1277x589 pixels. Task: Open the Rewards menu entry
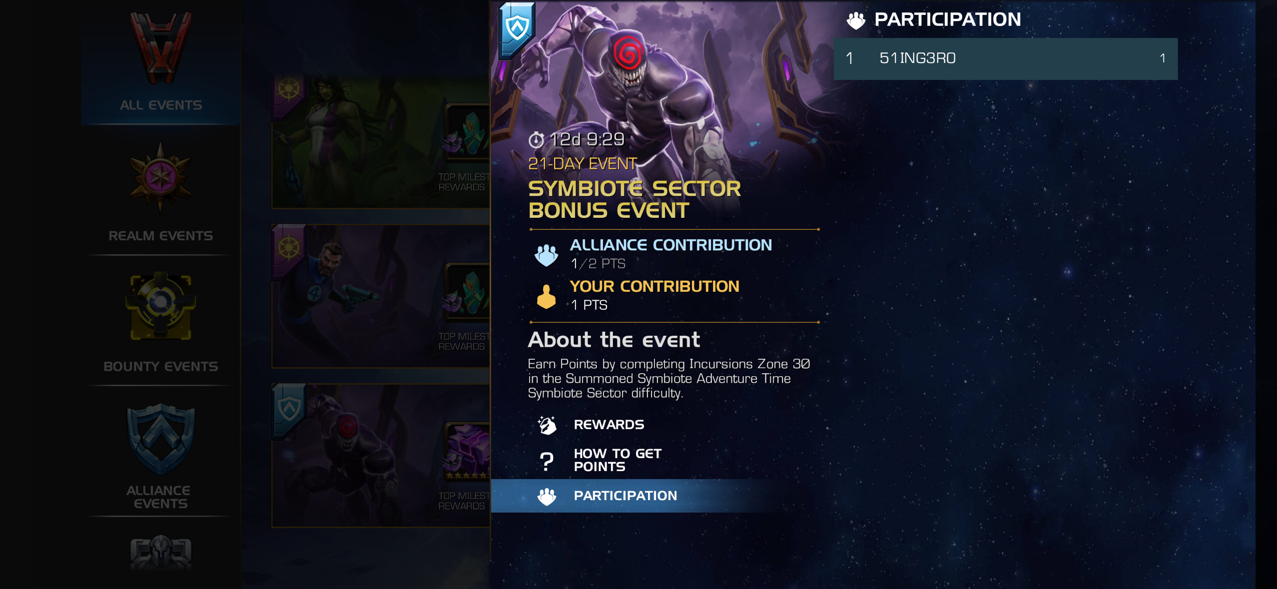tap(609, 425)
